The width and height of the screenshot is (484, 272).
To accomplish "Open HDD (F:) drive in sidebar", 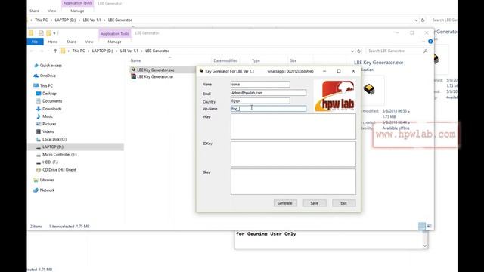I will [x=50, y=162].
